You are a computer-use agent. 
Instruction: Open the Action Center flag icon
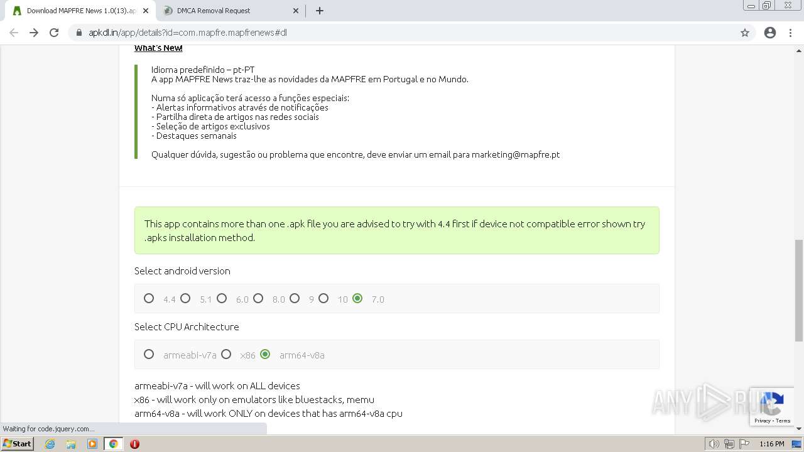point(744,444)
